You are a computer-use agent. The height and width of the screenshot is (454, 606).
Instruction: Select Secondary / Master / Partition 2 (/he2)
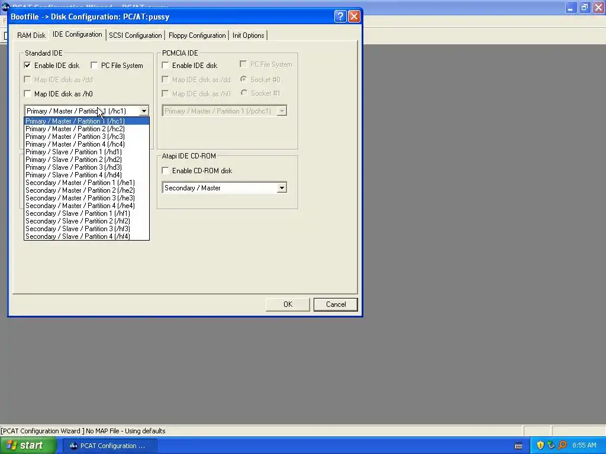[86, 190]
